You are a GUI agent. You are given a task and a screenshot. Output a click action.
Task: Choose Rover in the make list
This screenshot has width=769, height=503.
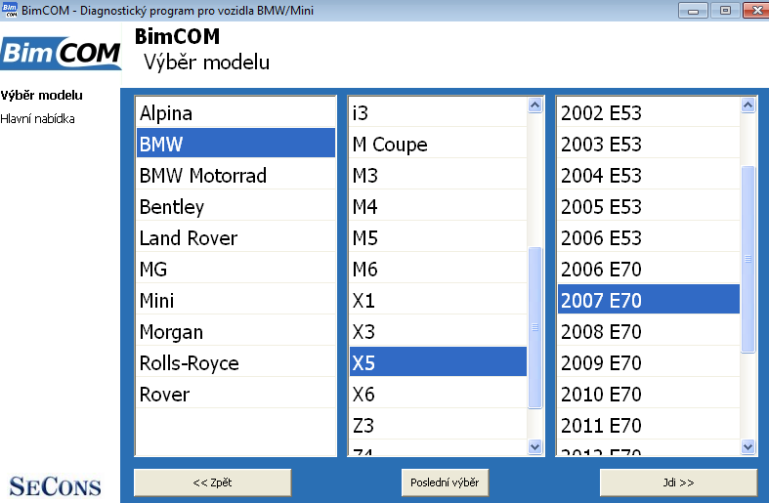[x=235, y=395]
